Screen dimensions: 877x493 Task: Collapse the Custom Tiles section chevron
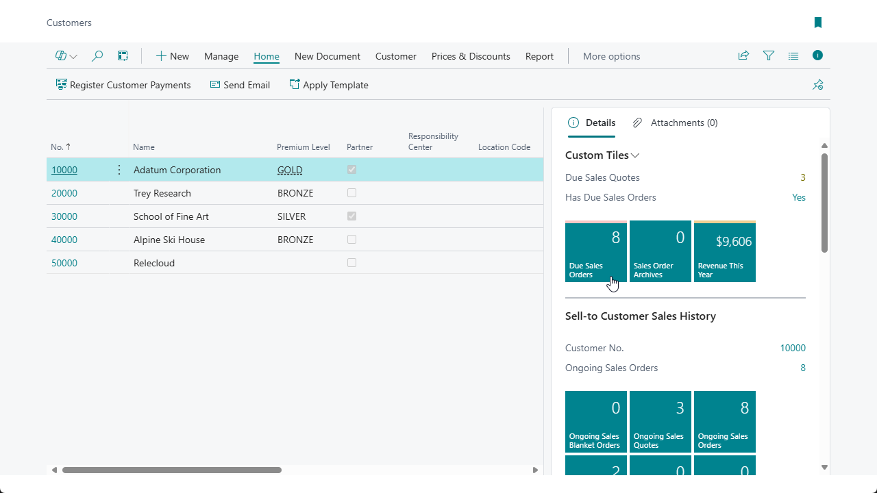pos(635,155)
